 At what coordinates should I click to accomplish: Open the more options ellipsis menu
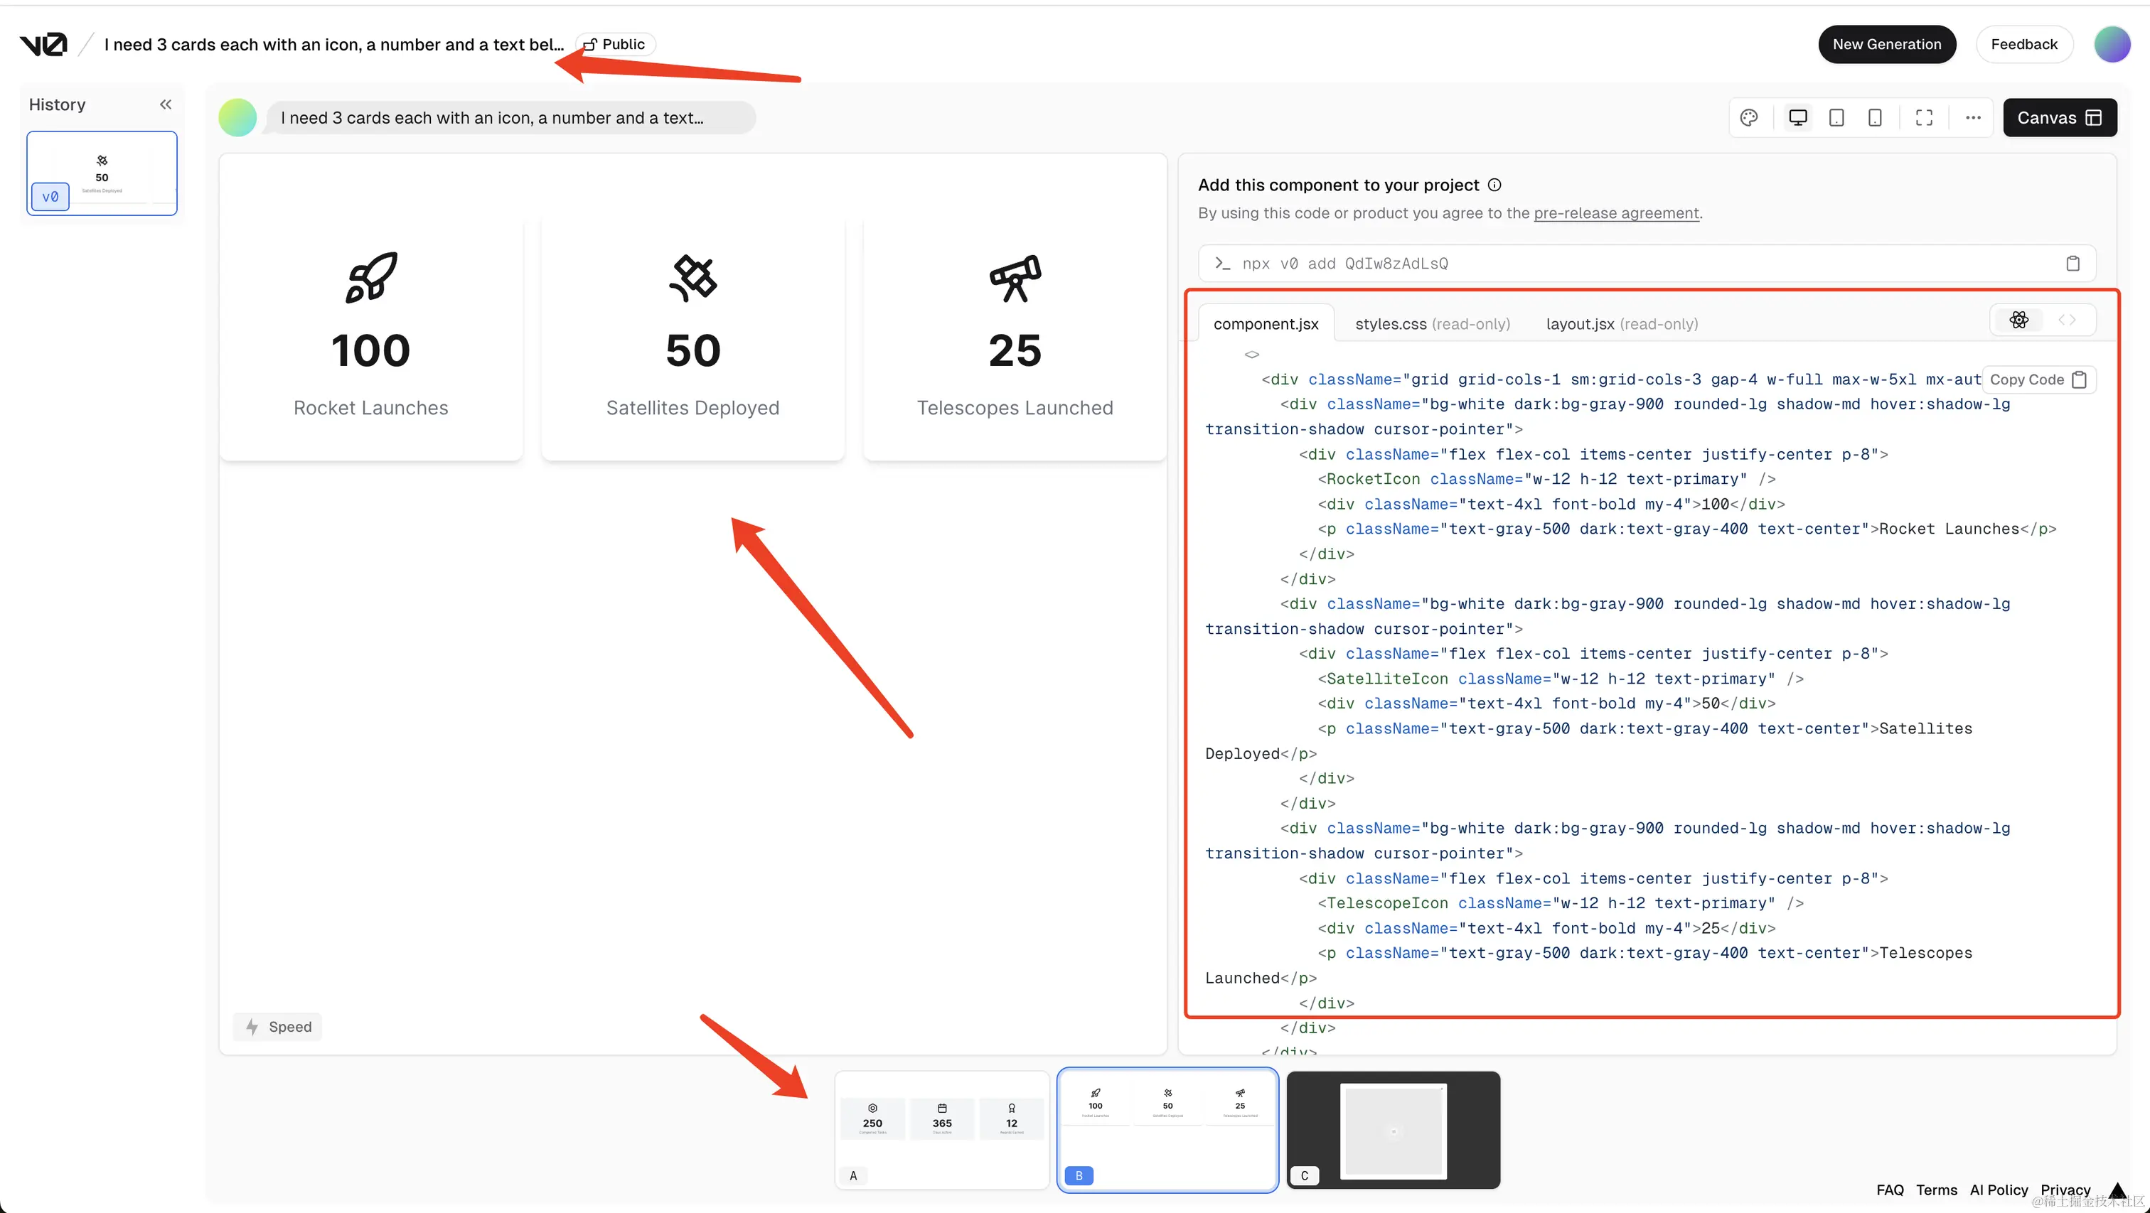[1973, 118]
